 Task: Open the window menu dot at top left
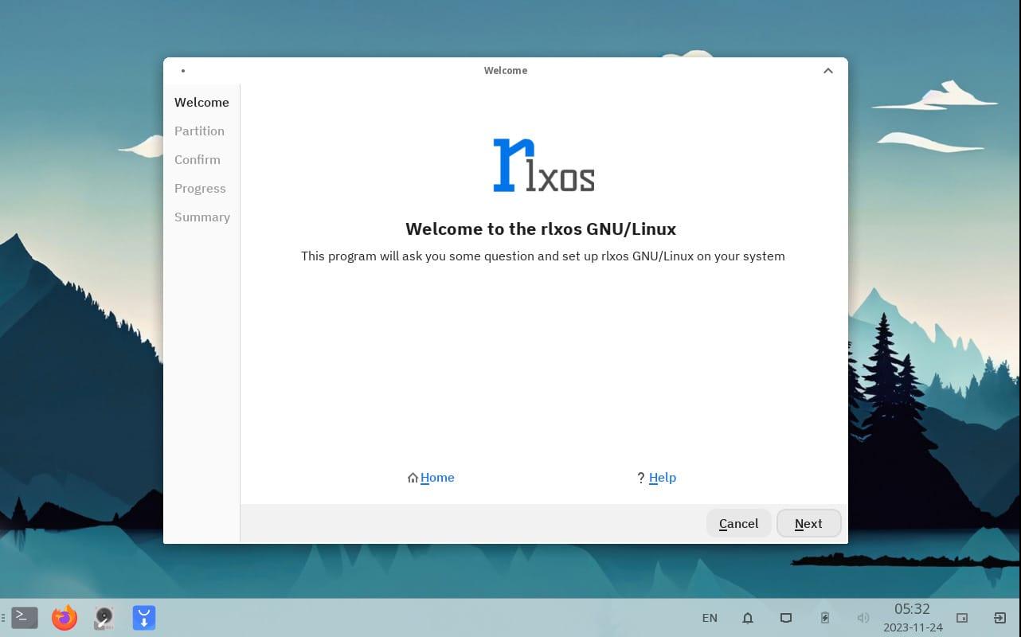point(182,70)
